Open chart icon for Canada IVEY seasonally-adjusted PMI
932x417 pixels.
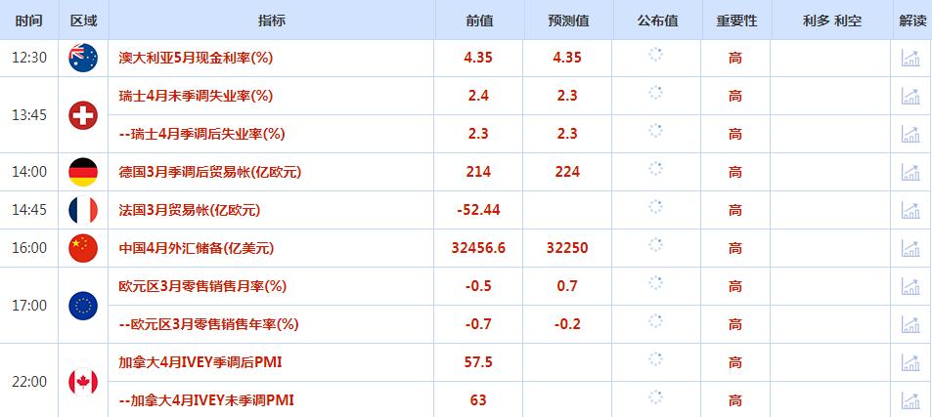910,362
